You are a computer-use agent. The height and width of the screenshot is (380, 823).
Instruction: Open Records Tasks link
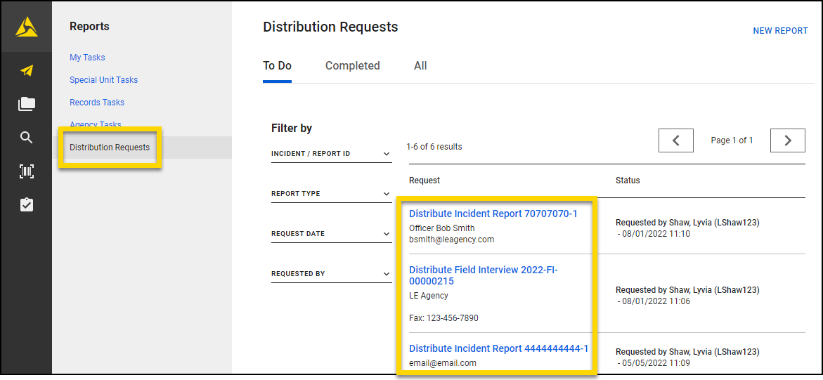pos(96,103)
